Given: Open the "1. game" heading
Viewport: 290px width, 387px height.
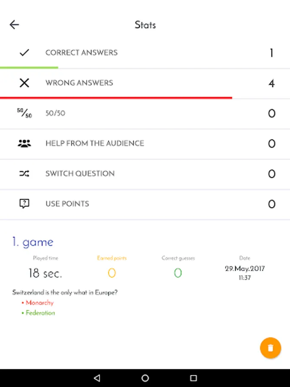Looking at the screenshot, I should (x=33, y=242).
